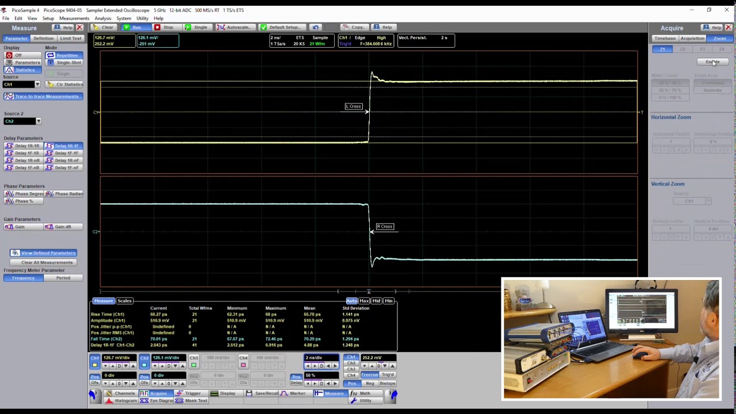The width and height of the screenshot is (736, 414).
Task: Open the Channels menu at the bottom
Action: (x=120, y=393)
